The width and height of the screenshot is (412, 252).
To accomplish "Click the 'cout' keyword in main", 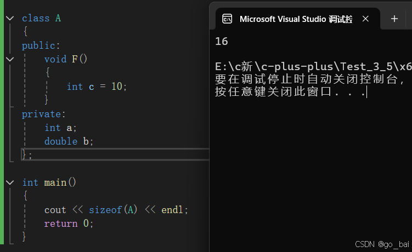I will pos(55,210).
